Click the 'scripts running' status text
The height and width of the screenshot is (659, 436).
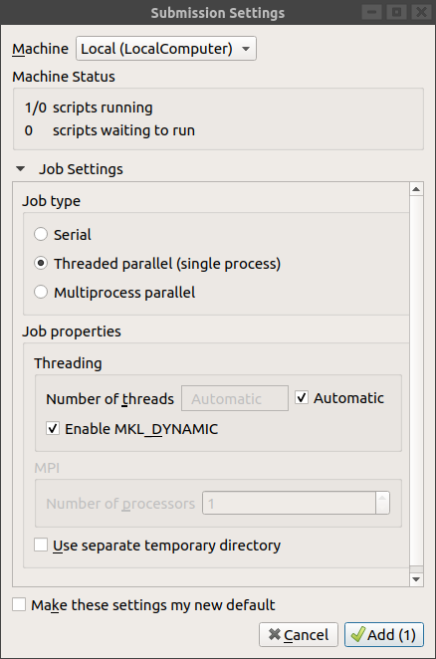click(x=103, y=108)
